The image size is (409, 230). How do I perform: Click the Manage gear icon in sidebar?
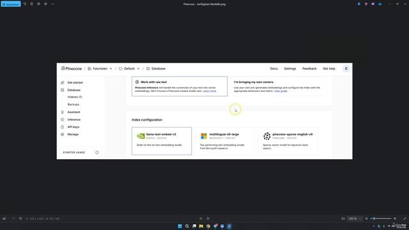click(63, 134)
